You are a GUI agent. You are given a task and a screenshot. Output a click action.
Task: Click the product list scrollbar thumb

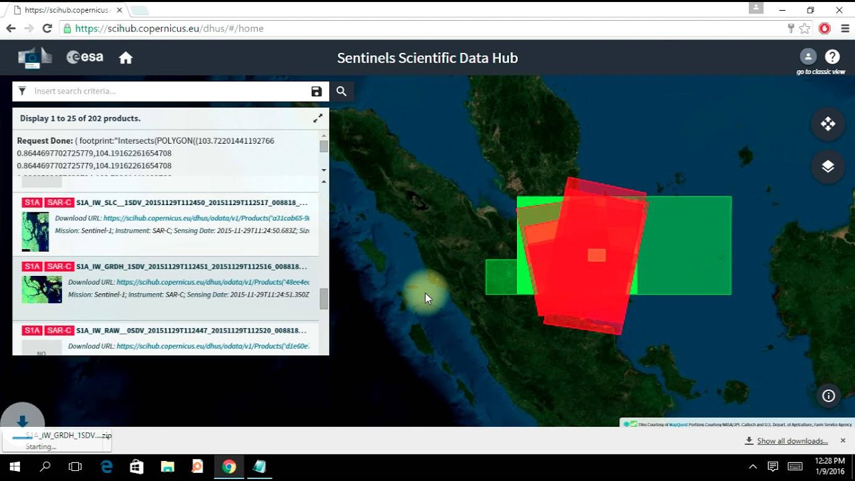[x=324, y=299]
